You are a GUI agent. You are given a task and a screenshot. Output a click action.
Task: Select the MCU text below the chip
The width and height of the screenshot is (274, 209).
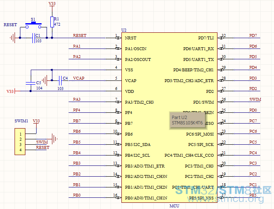pyautogui.click(x=174, y=206)
